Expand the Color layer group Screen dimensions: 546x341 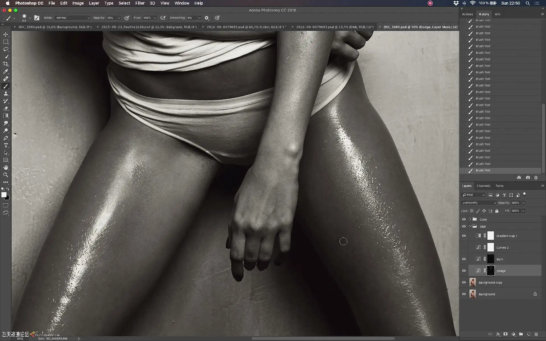click(x=470, y=219)
